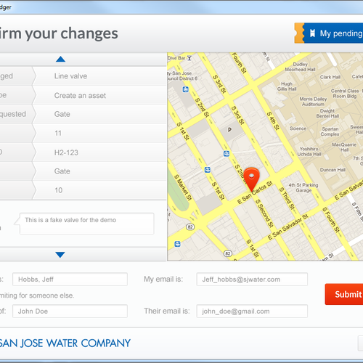Click the transit stop icon at map bottom-left

177,244
